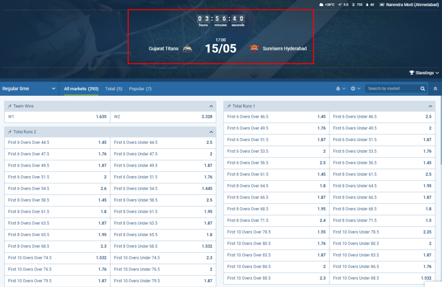Pin the Total Runs 2 market

(9, 132)
